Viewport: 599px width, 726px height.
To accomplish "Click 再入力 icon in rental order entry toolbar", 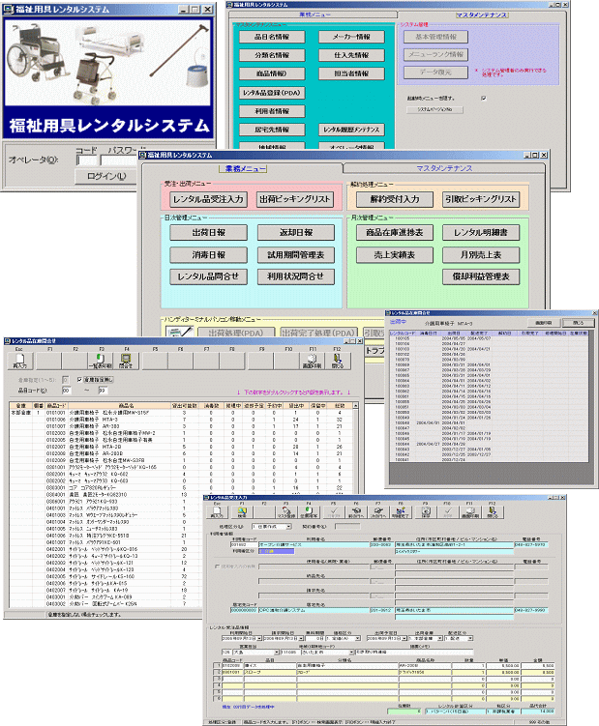I will pos(217,511).
